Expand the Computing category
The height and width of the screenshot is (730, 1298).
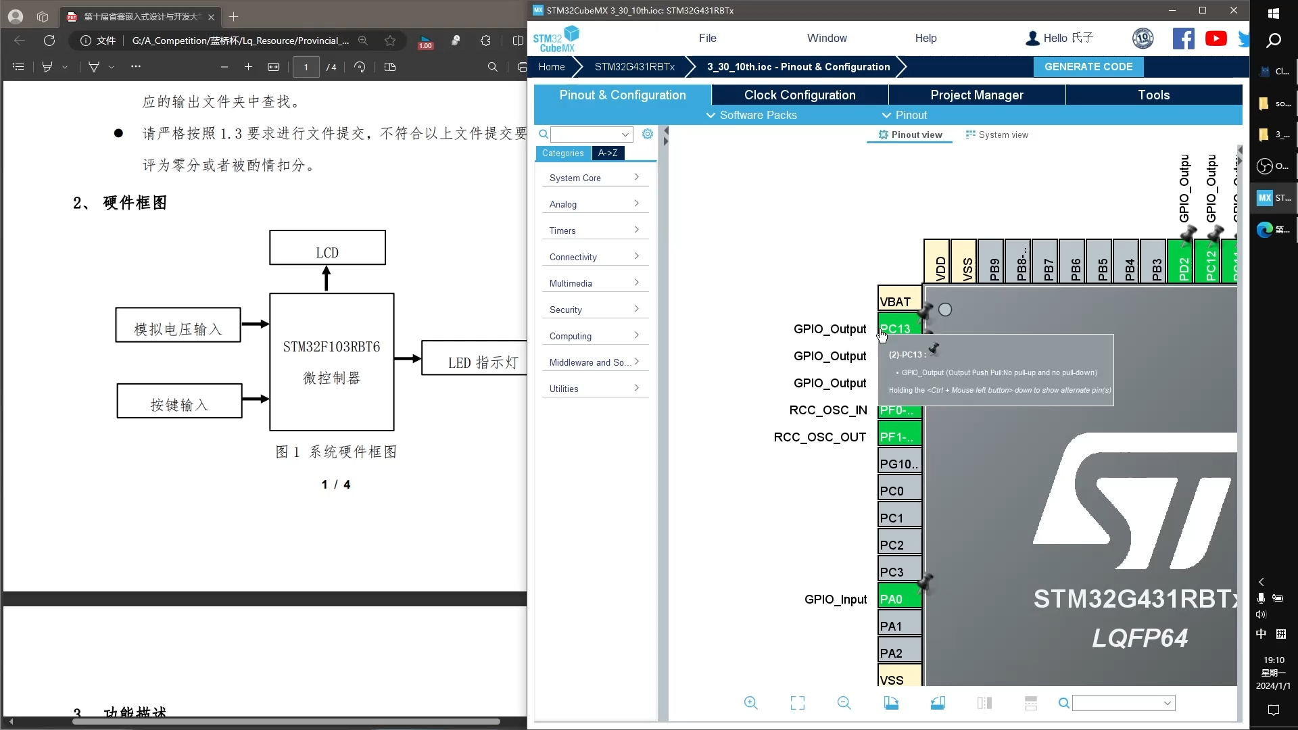(x=595, y=336)
